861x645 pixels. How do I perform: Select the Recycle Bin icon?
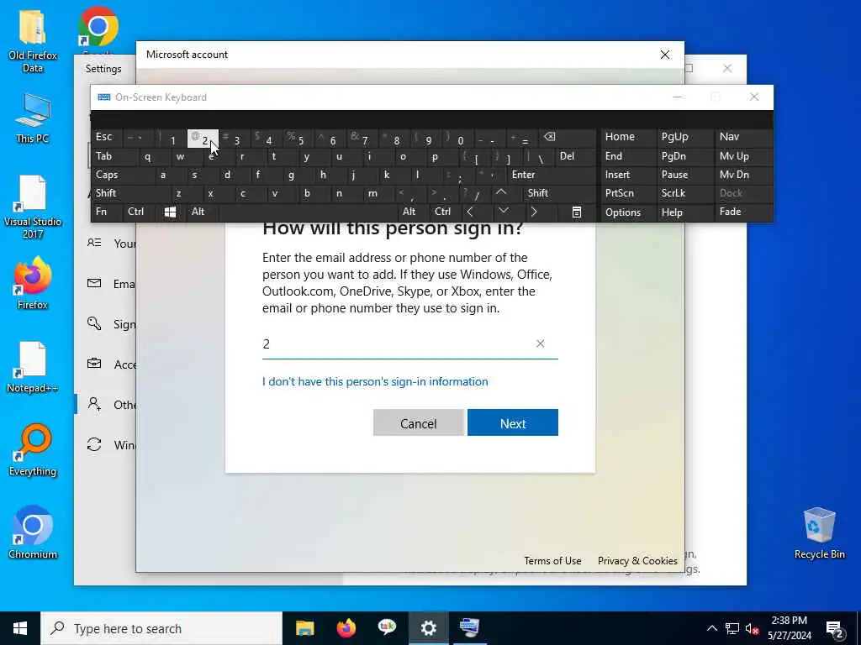click(x=819, y=533)
